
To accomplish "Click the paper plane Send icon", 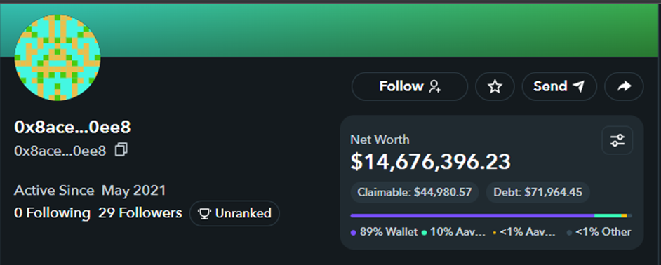I will click(x=579, y=86).
